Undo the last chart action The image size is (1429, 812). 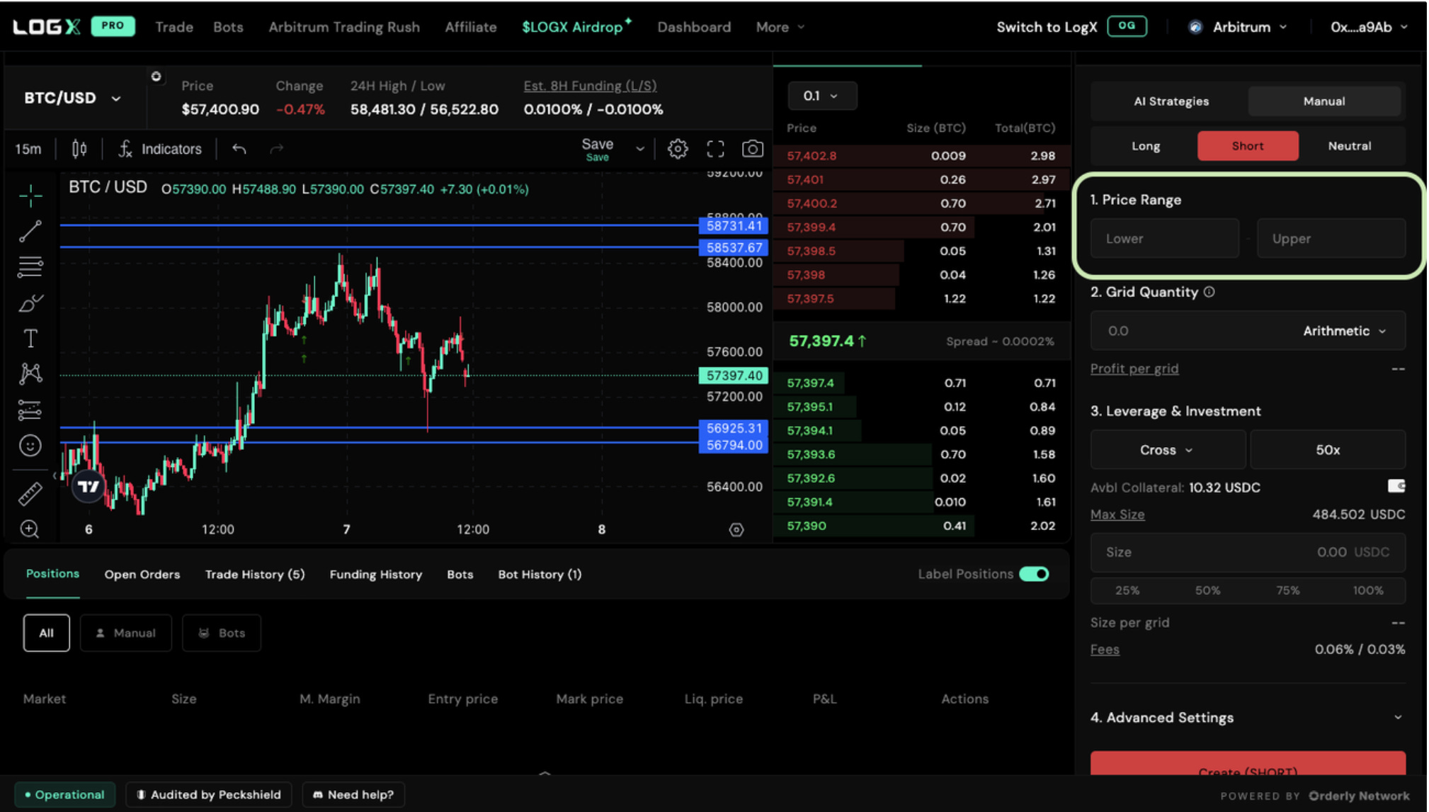[239, 149]
